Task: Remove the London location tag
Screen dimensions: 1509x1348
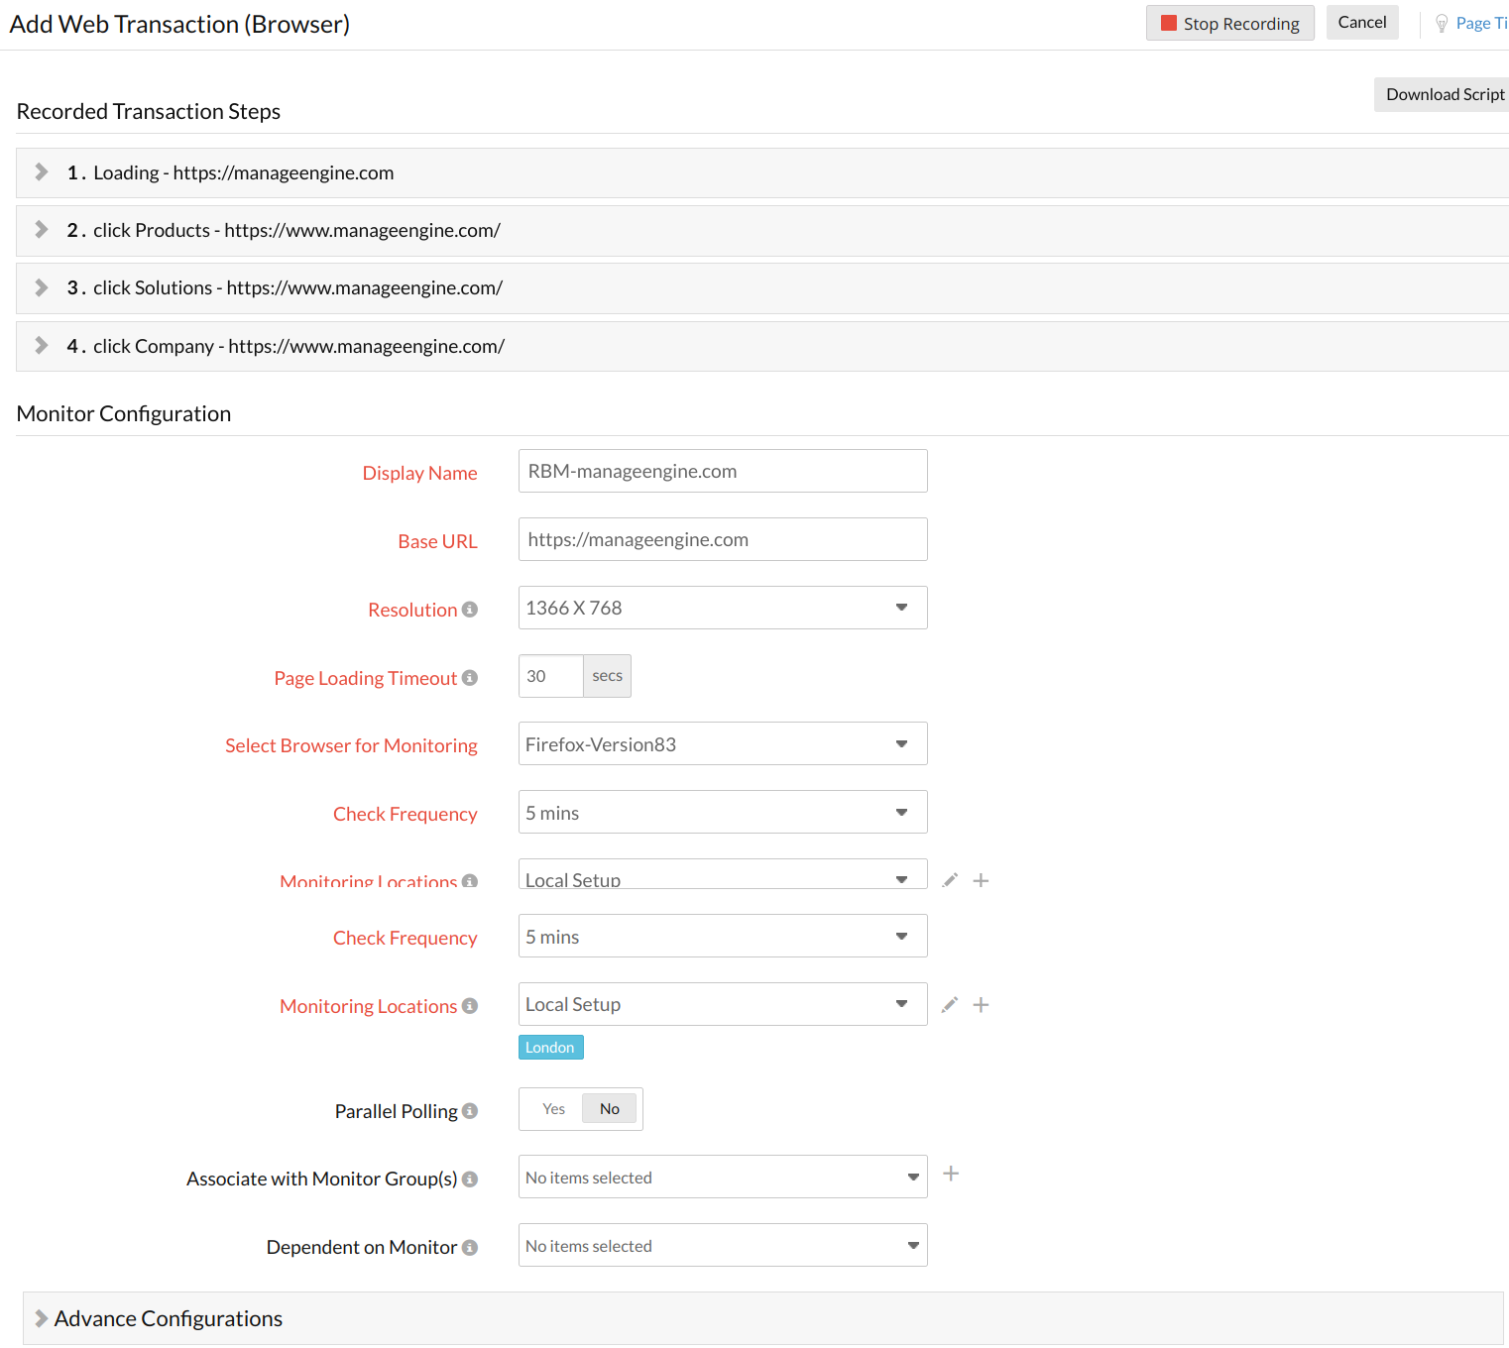Action: point(550,1047)
